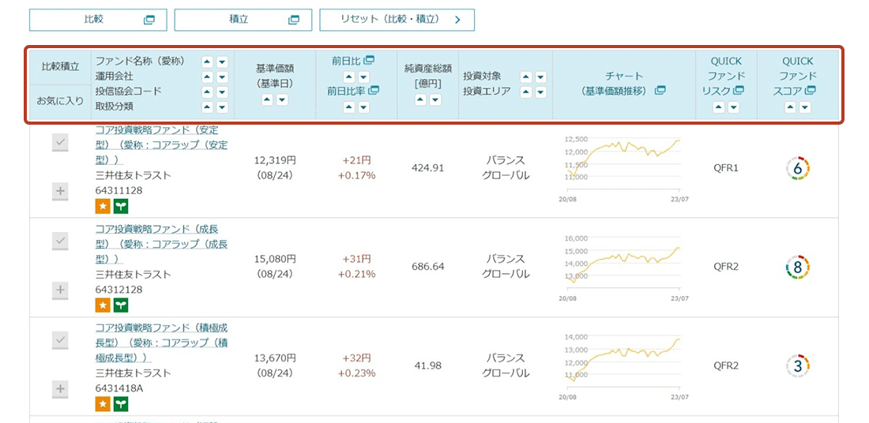Add コアラップ（安定型） to favorites with plus

pos(60,192)
